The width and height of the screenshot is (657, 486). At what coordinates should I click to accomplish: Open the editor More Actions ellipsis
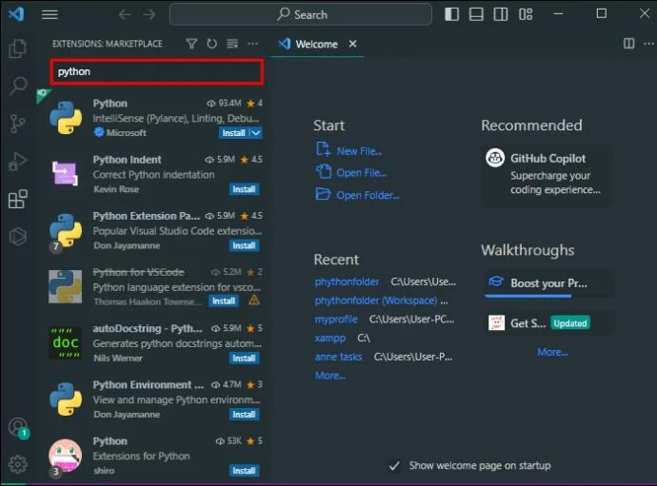pyautogui.click(x=648, y=44)
